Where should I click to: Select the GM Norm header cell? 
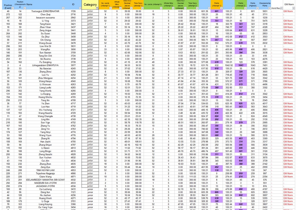[289, 5]
